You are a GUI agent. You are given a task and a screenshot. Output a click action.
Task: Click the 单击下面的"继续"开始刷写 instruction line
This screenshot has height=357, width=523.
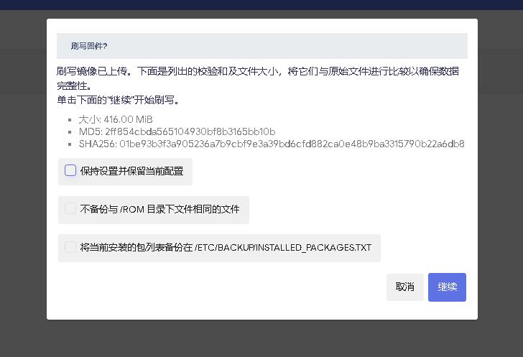tap(119, 100)
